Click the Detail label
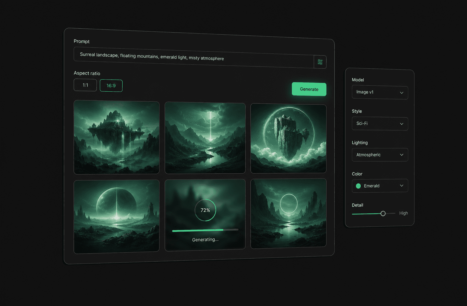This screenshot has width=467, height=306. 357,205
